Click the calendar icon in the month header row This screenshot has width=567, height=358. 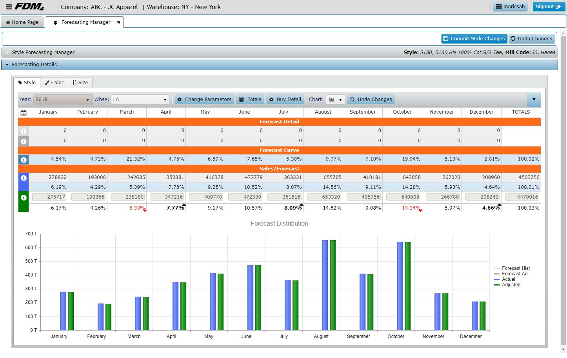[24, 112]
